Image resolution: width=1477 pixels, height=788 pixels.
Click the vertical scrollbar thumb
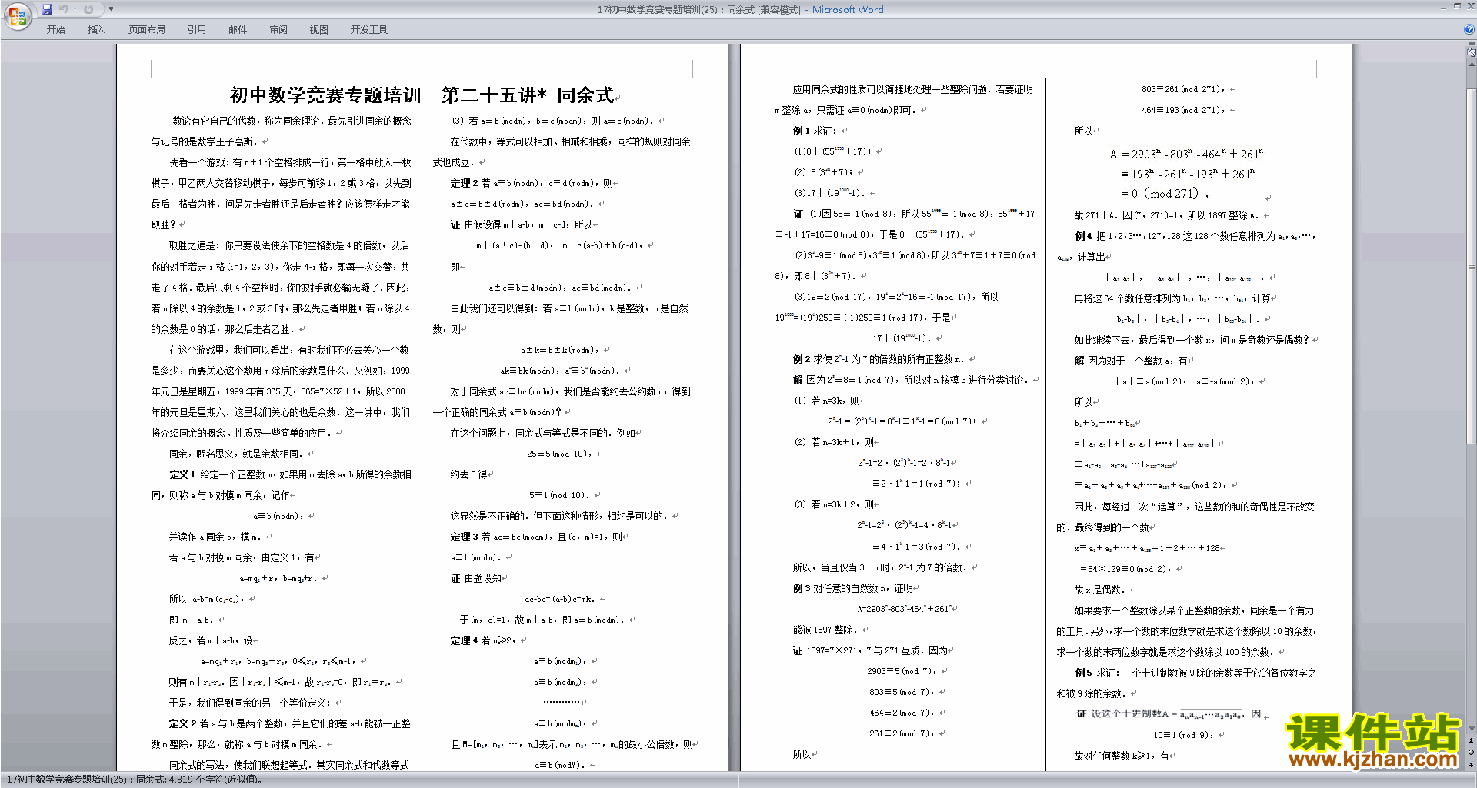1472,267
